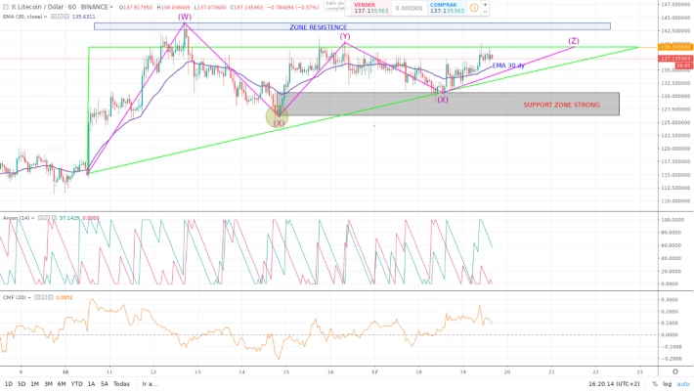Click the ZONE RESISTENCE rectangle label
Image resolution: width=694 pixels, height=391 pixels.
coord(319,27)
